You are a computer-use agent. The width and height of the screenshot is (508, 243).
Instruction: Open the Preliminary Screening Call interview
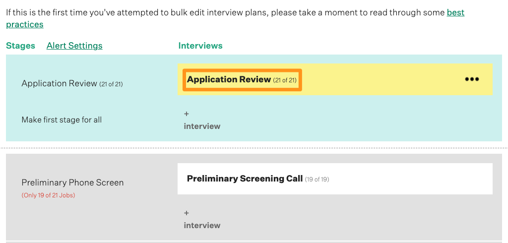[x=245, y=179]
